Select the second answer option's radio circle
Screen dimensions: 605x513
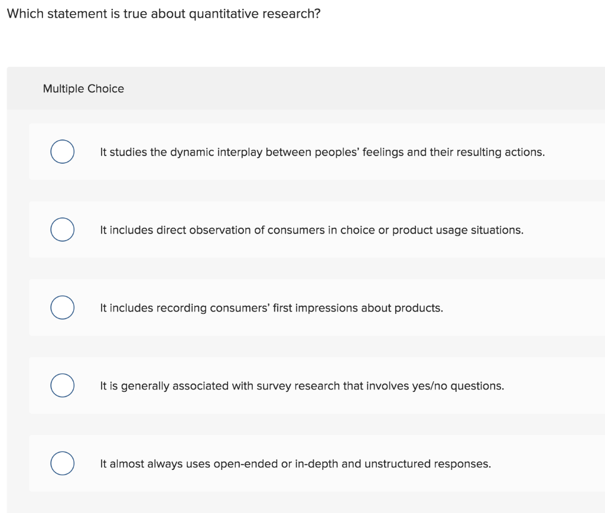(62, 229)
